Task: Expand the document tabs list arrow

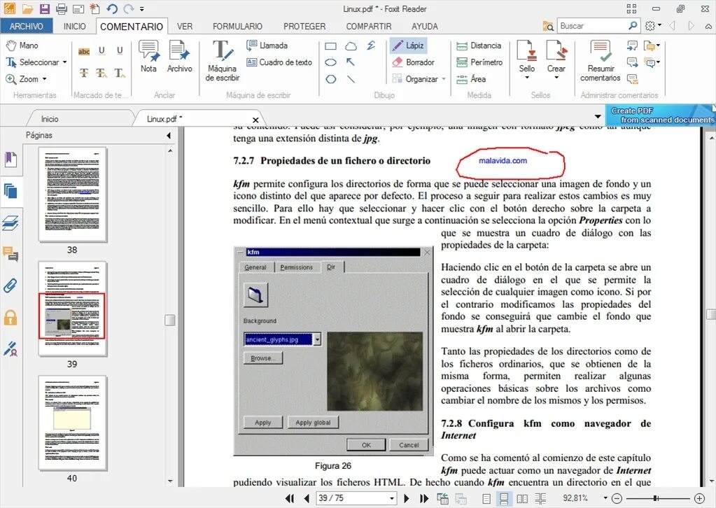Action: (x=597, y=117)
